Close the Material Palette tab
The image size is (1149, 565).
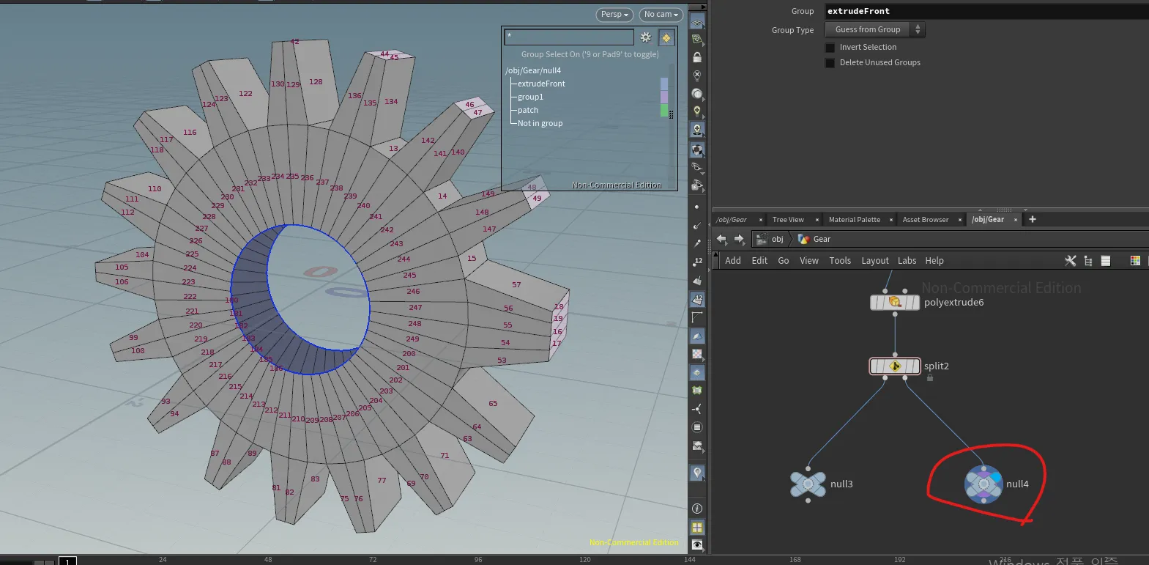coord(890,220)
